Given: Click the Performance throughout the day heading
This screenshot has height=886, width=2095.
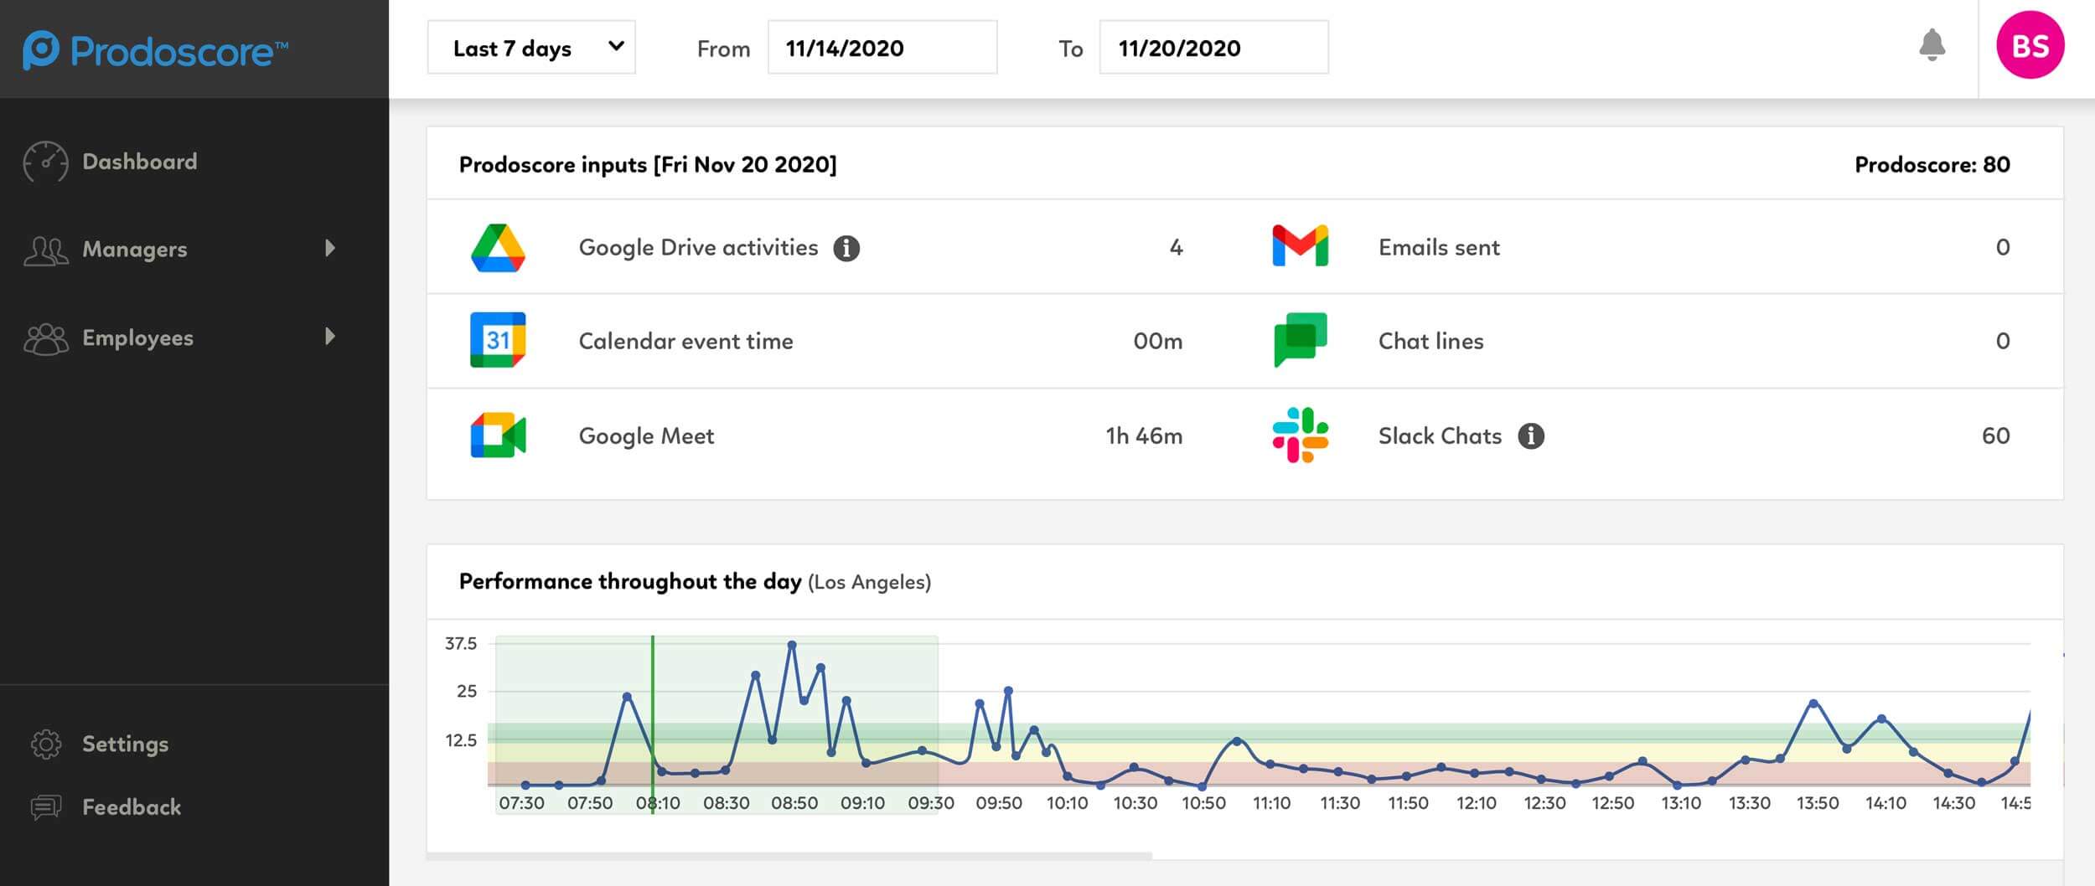Looking at the screenshot, I should [x=630, y=581].
